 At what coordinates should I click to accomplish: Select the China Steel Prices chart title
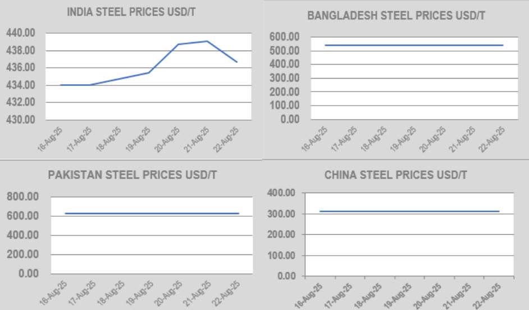395,175
